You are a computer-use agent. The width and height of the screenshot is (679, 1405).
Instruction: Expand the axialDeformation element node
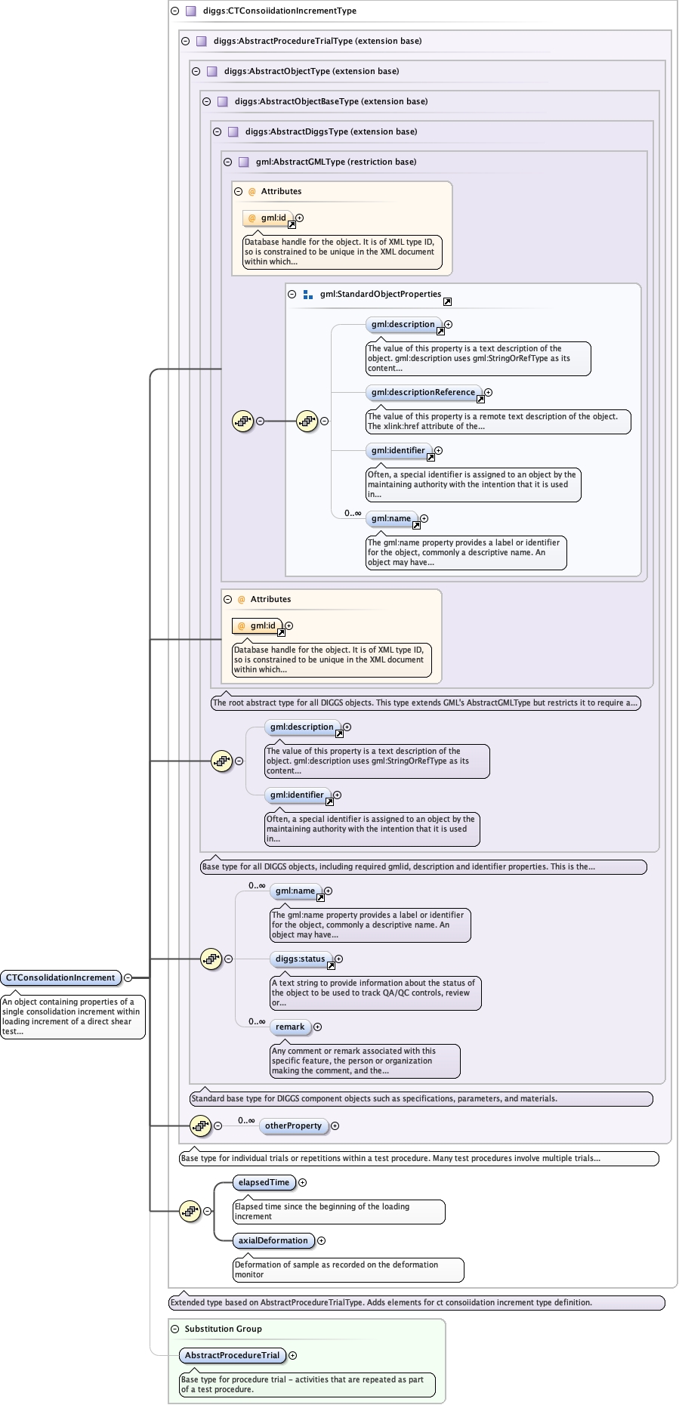(x=321, y=1240)
